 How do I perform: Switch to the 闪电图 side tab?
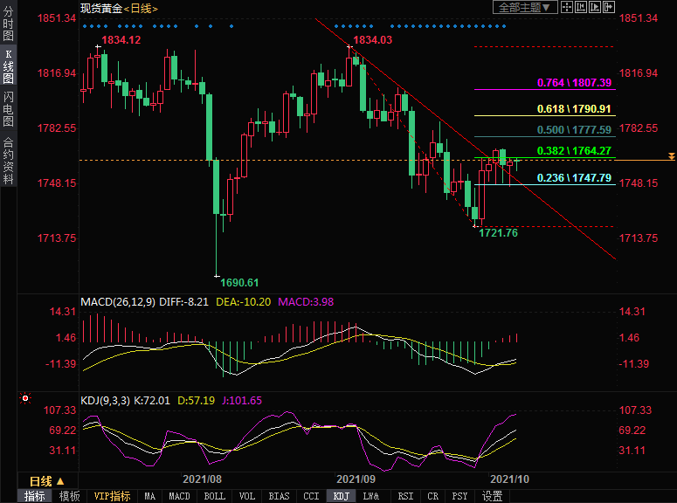[x=8, y=108]
